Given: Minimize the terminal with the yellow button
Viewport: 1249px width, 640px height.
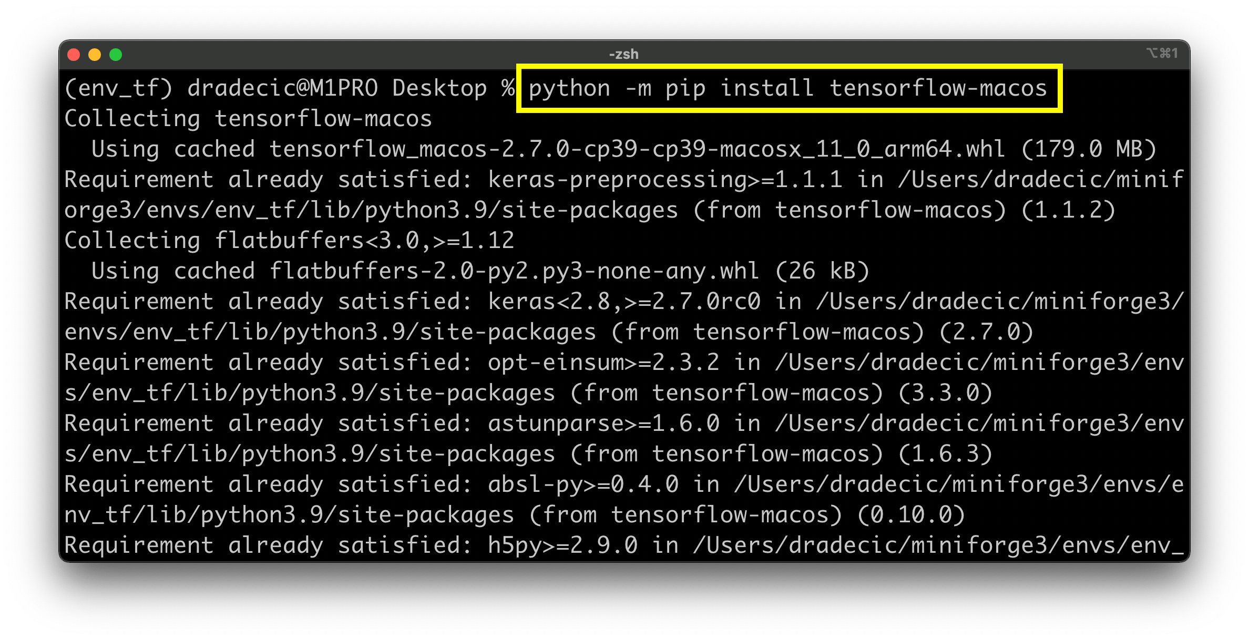Looking at the screenshot, I should pyautogui.click(x=95, y=55).
